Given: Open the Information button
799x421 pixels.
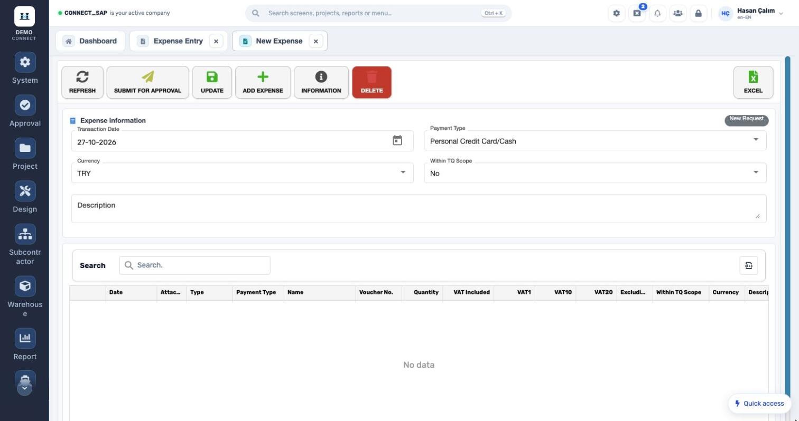Looking at the screenshot, I should [x=321, y=82].
